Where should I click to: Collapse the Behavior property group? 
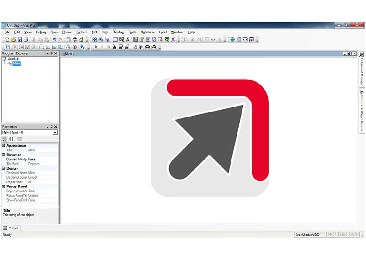coord(3,155)
